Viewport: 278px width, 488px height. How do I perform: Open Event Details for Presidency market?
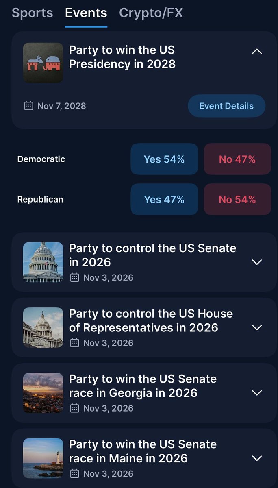pos(226,106)
